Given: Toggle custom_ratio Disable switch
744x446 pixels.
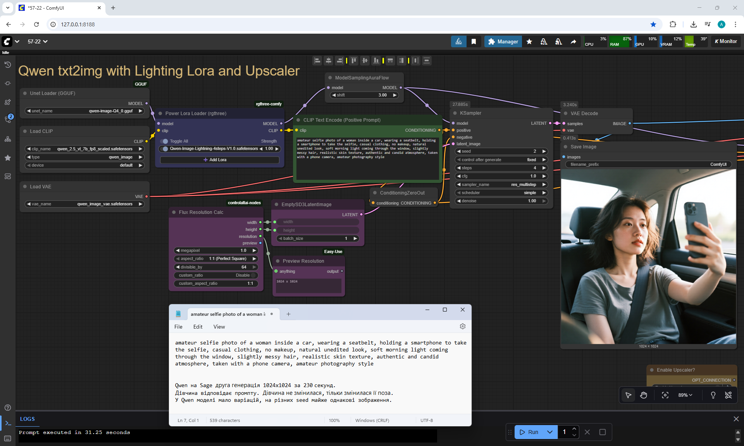Looking at the screenshot, I should pyautogui.click(x=253, y=275).
